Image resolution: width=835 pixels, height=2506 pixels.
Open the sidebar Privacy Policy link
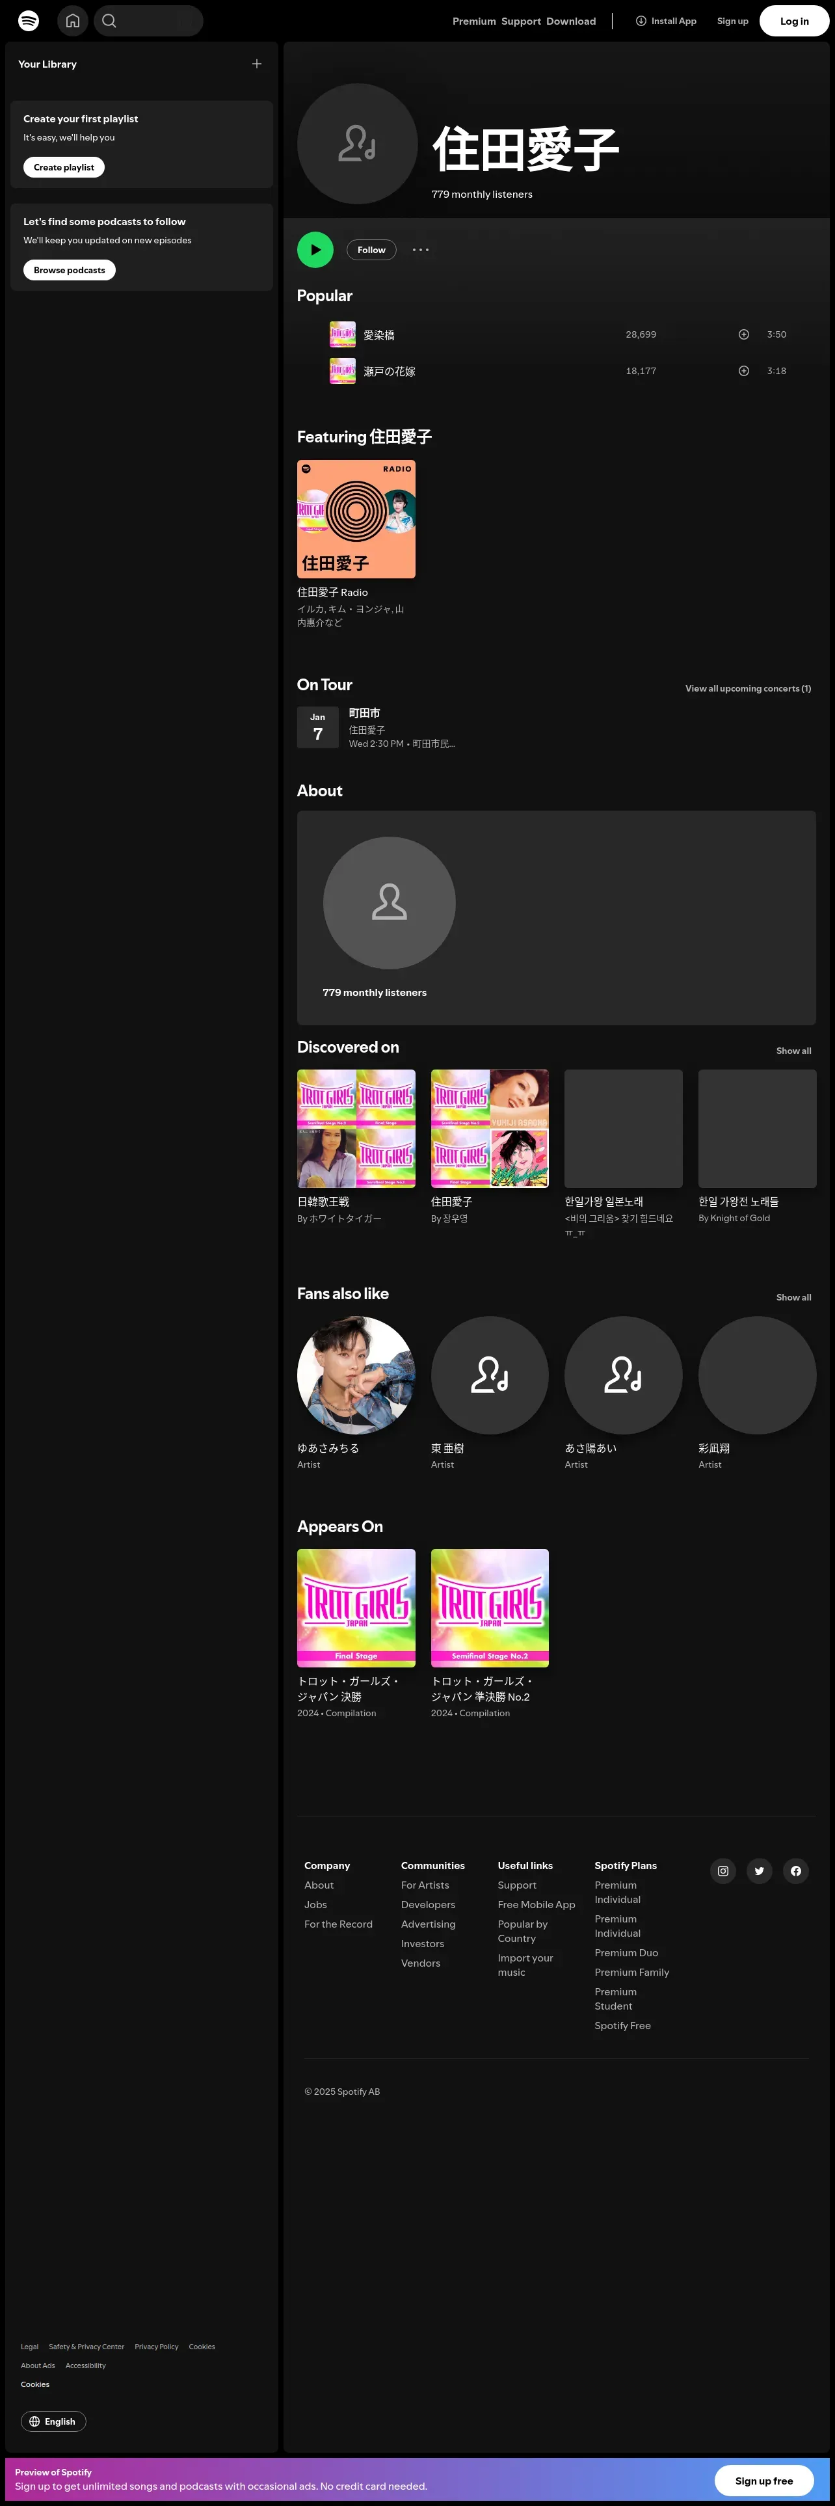coord(157,2347)
